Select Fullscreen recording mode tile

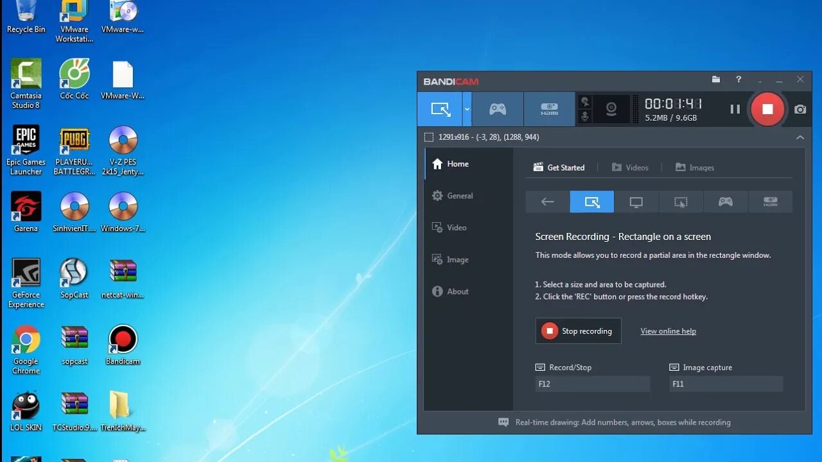point(636,201)
